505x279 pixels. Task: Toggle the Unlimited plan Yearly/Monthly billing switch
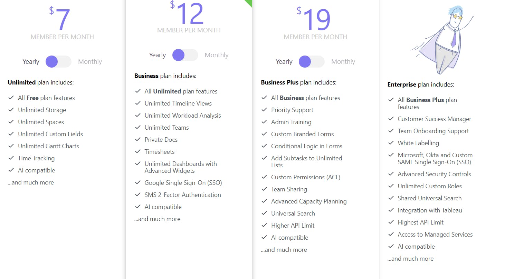(x=58, y=62)
